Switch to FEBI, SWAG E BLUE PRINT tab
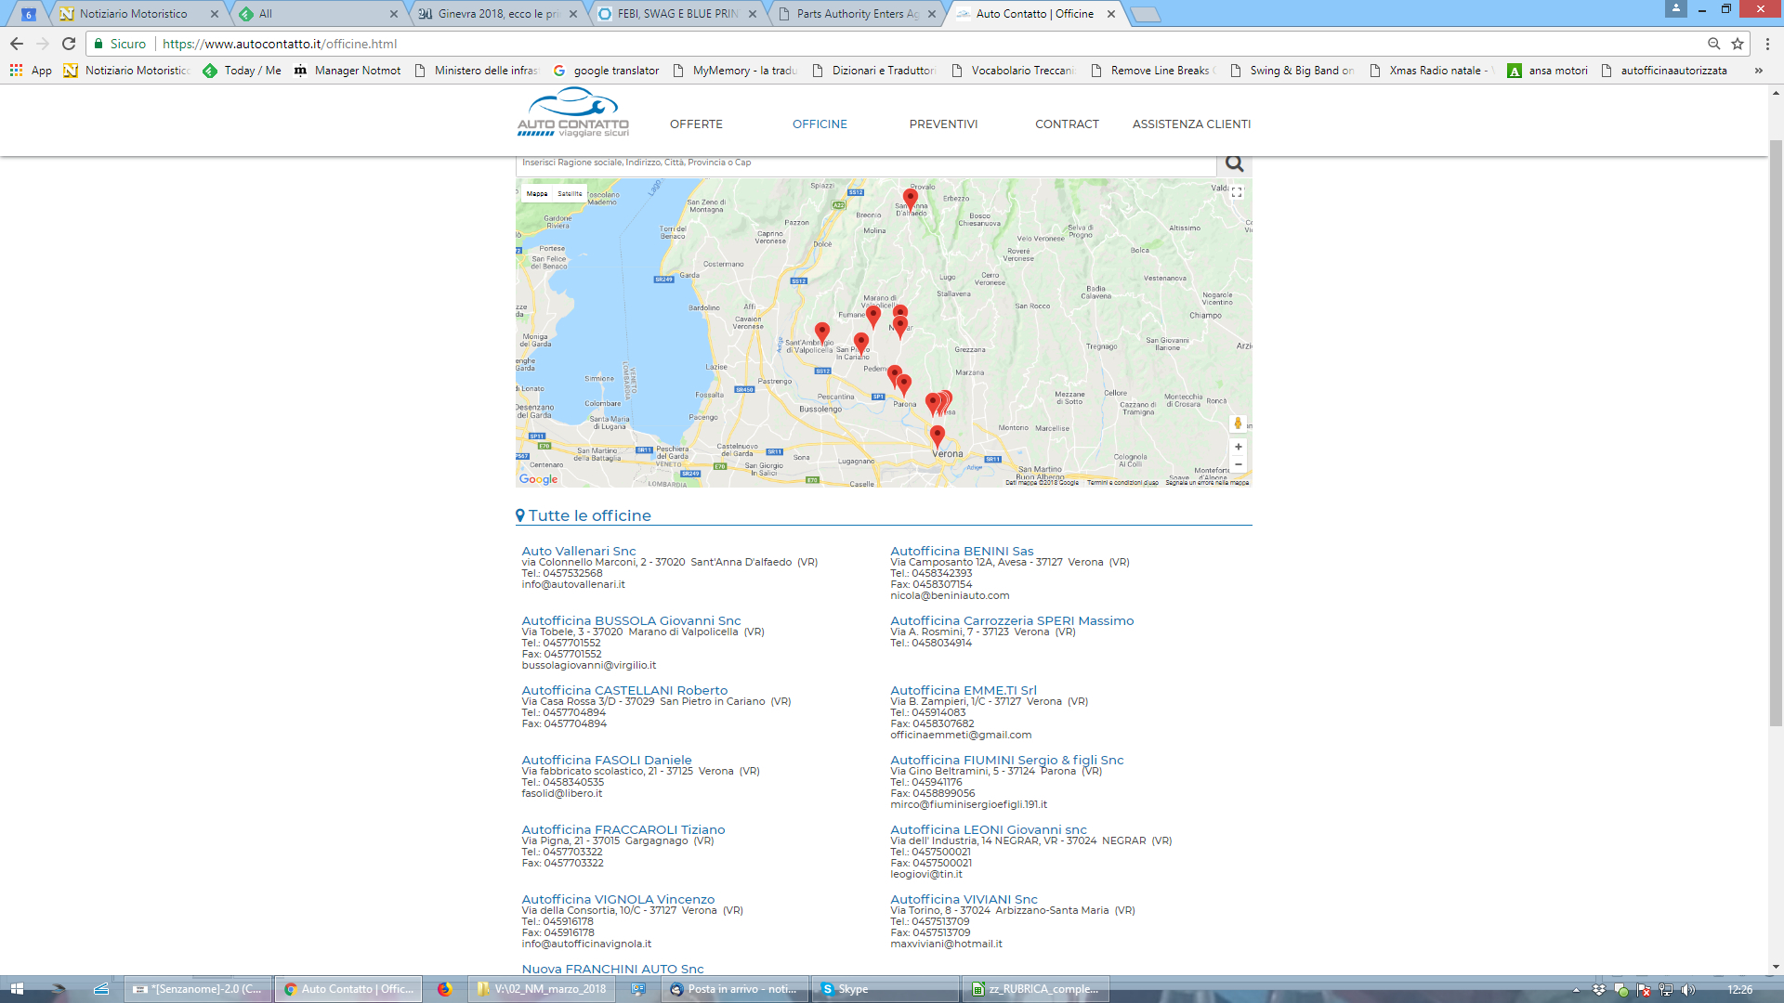The width and height of the screenshot is (1784, 1003). pos(677,14)
